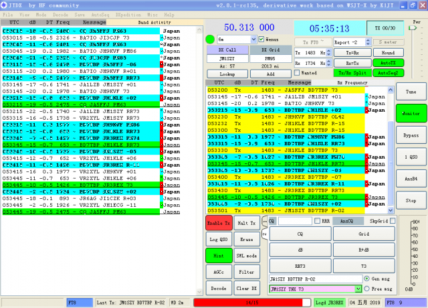Open the Help menu
This screenshot has width=428, height=308.
(x=169, y=15)
